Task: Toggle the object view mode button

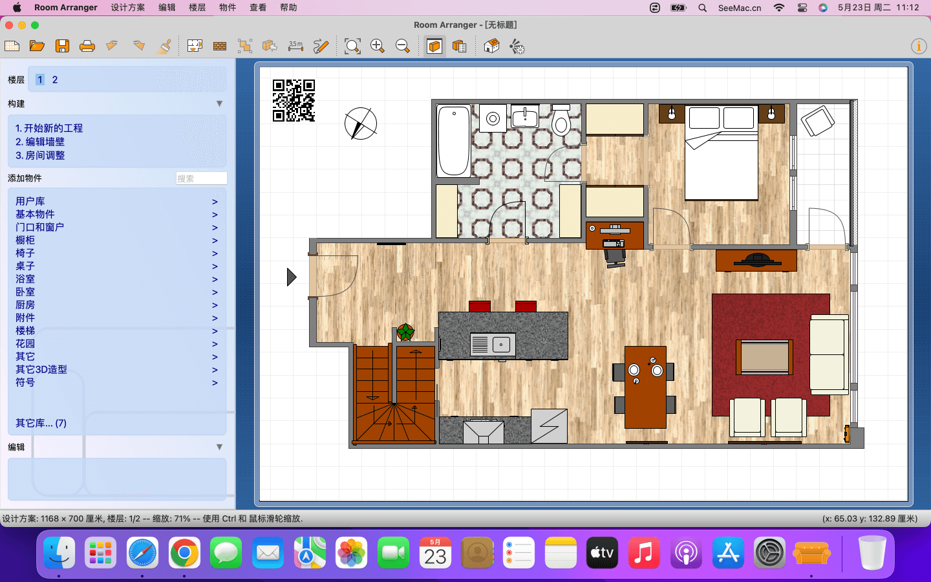Action: [434, 46]
